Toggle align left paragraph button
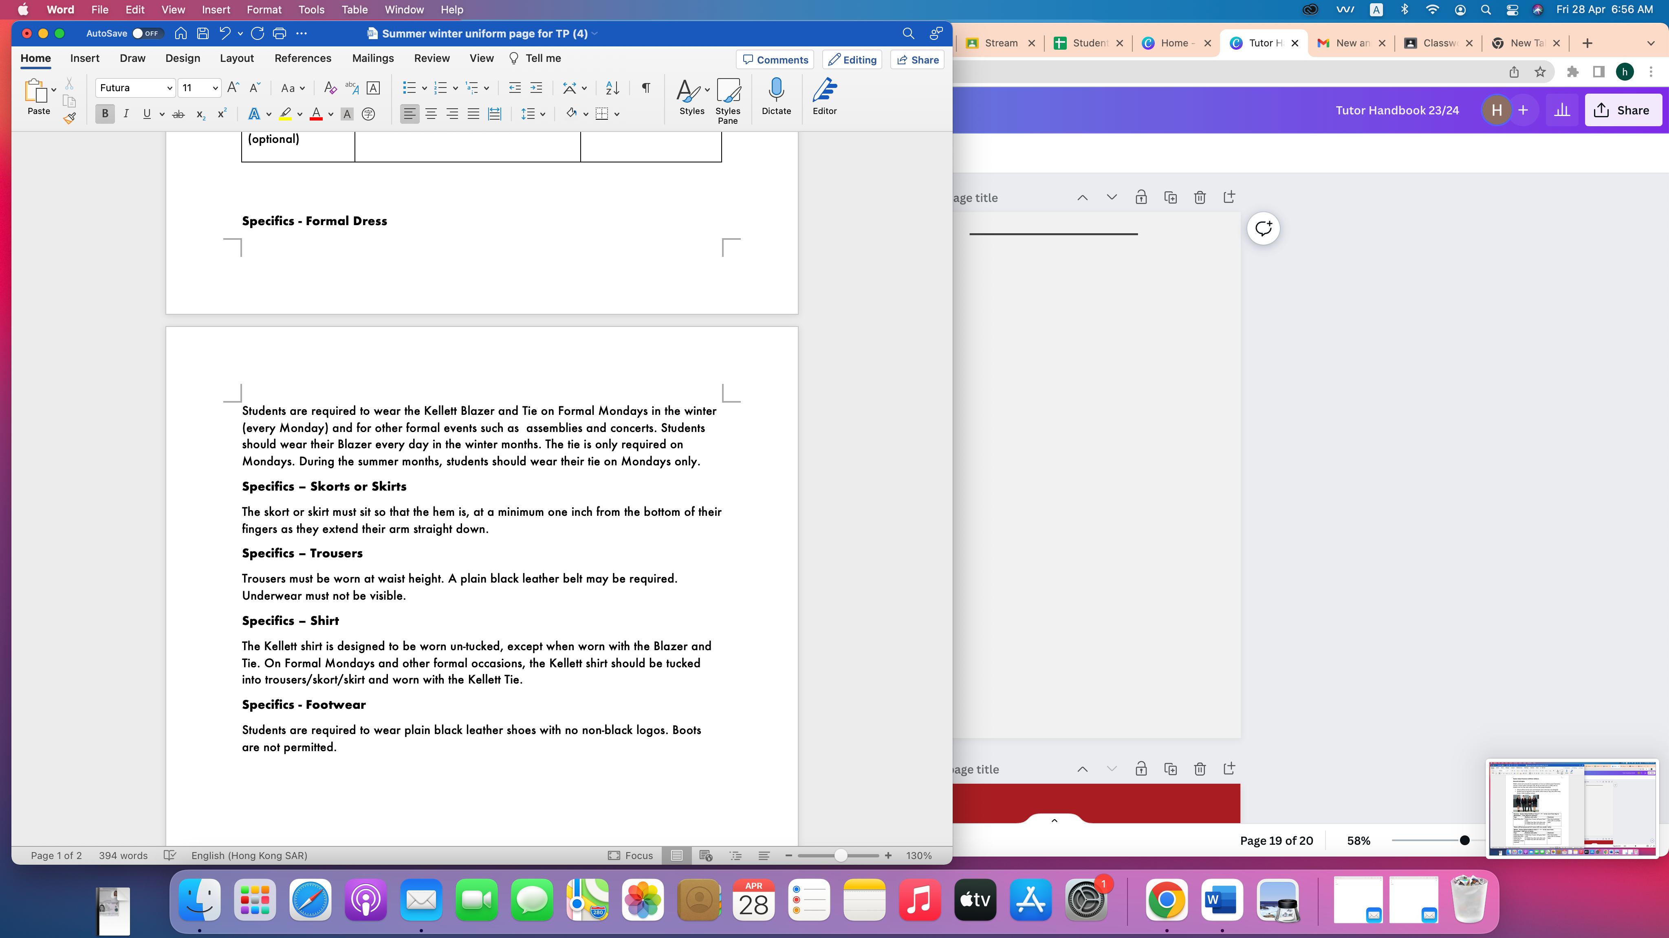This screenshot has width=1669, height=938. [410, 114]
